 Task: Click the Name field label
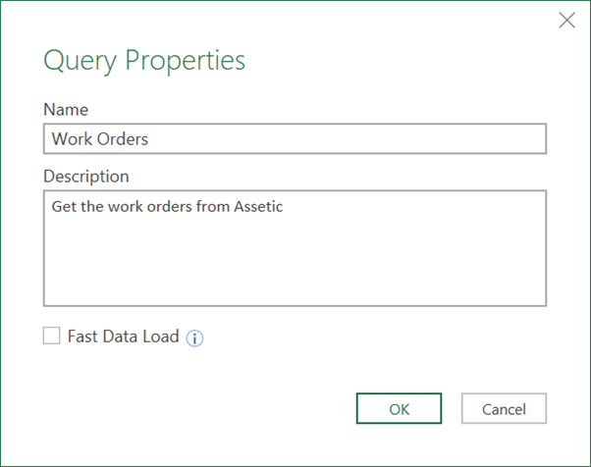click(x=66, y=110)
